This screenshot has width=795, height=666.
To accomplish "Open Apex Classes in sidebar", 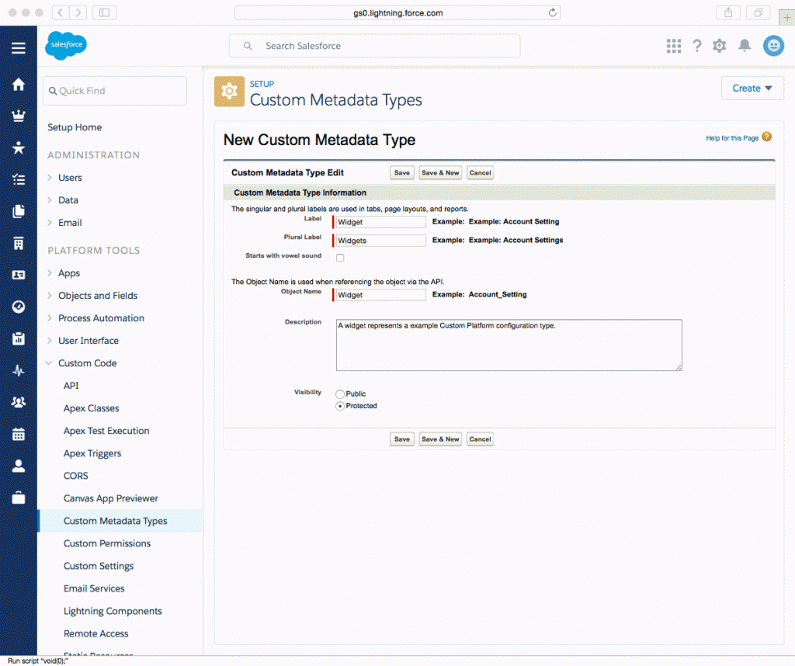I will pyautogui.click(x=92, y=408).
